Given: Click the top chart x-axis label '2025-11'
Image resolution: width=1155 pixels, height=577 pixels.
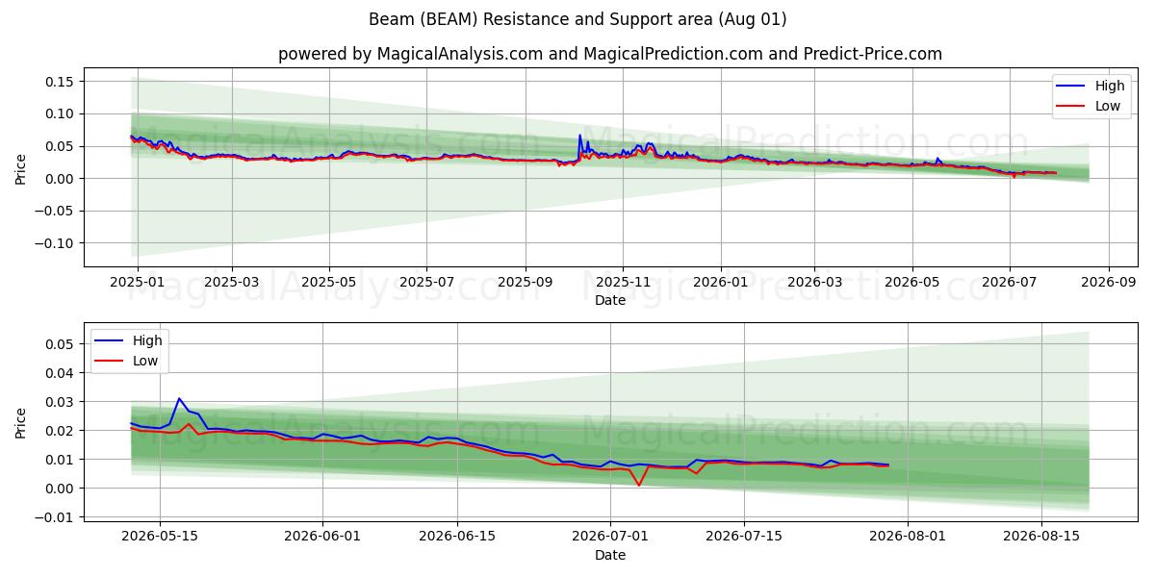Looking at the screenshot, I should point(623,283).
